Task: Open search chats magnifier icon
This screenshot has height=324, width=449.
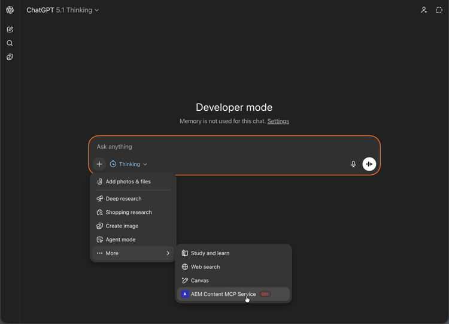Action: pos(10,43)
